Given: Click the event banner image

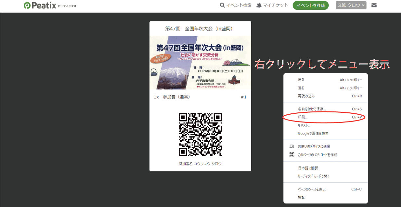Looking at the screenshot, I should (200, 63).
